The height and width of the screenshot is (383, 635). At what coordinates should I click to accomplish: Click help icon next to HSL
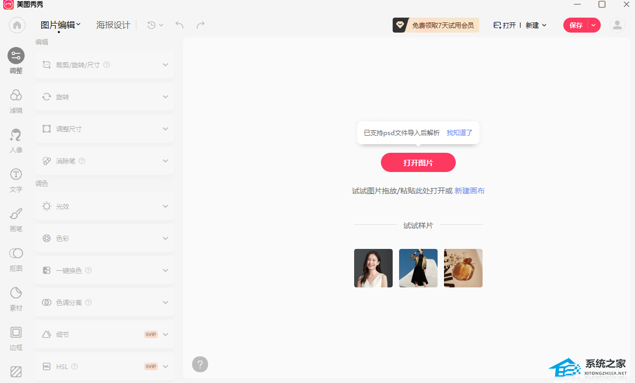pyautogui.click(x=74, y=366)
